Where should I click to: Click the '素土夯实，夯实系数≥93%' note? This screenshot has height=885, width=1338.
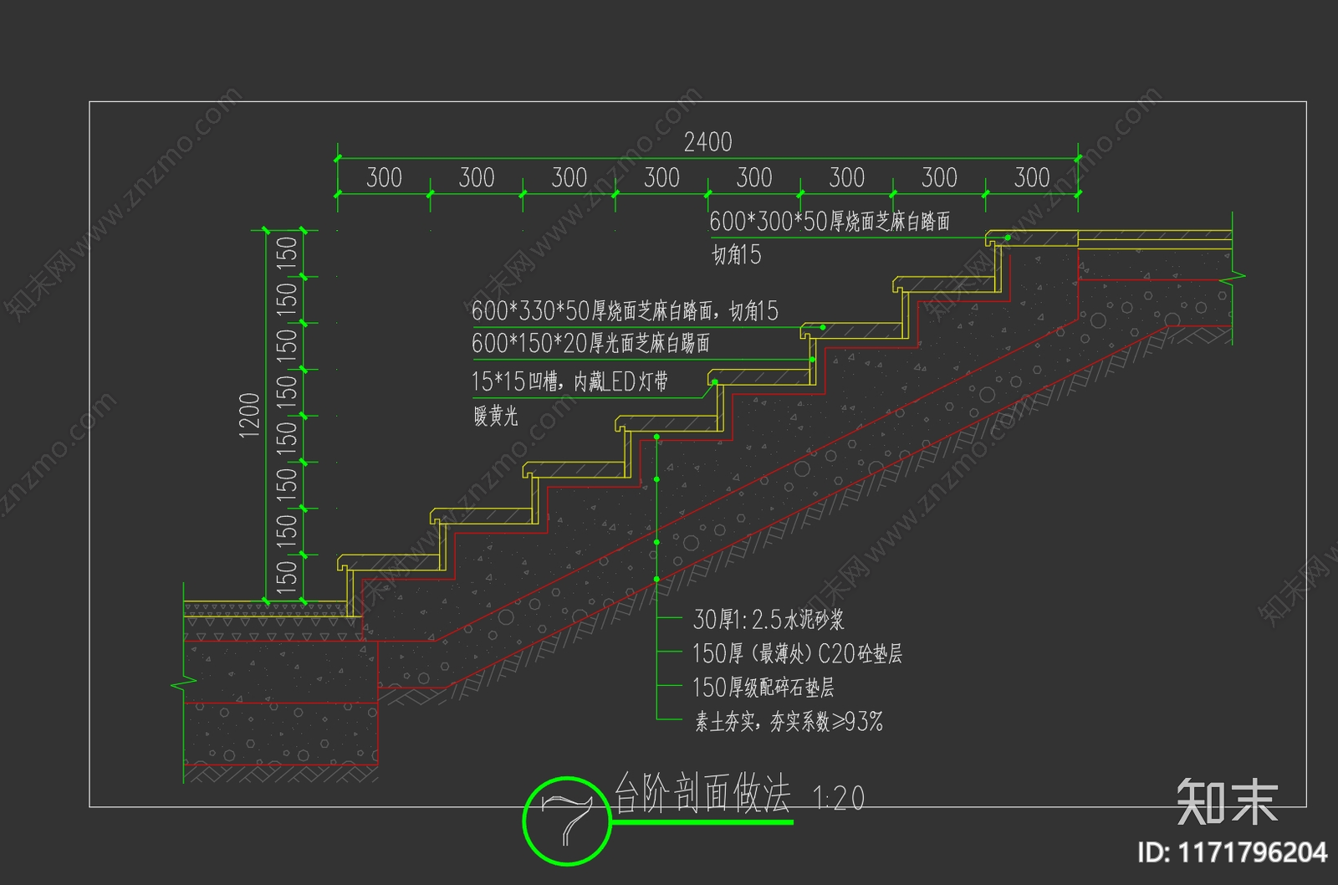[x=789, y=721]
